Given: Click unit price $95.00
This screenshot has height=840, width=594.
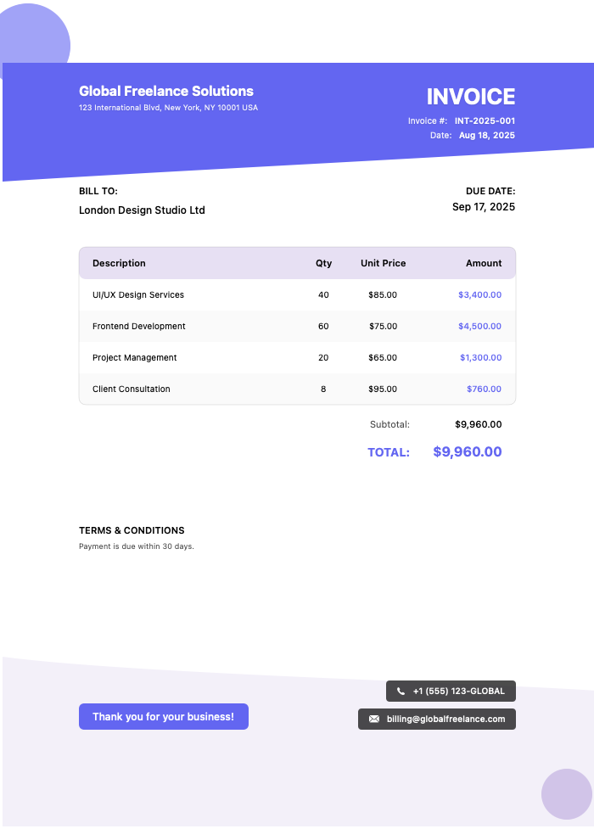Looking at the screenshot, I should point(383,389).
